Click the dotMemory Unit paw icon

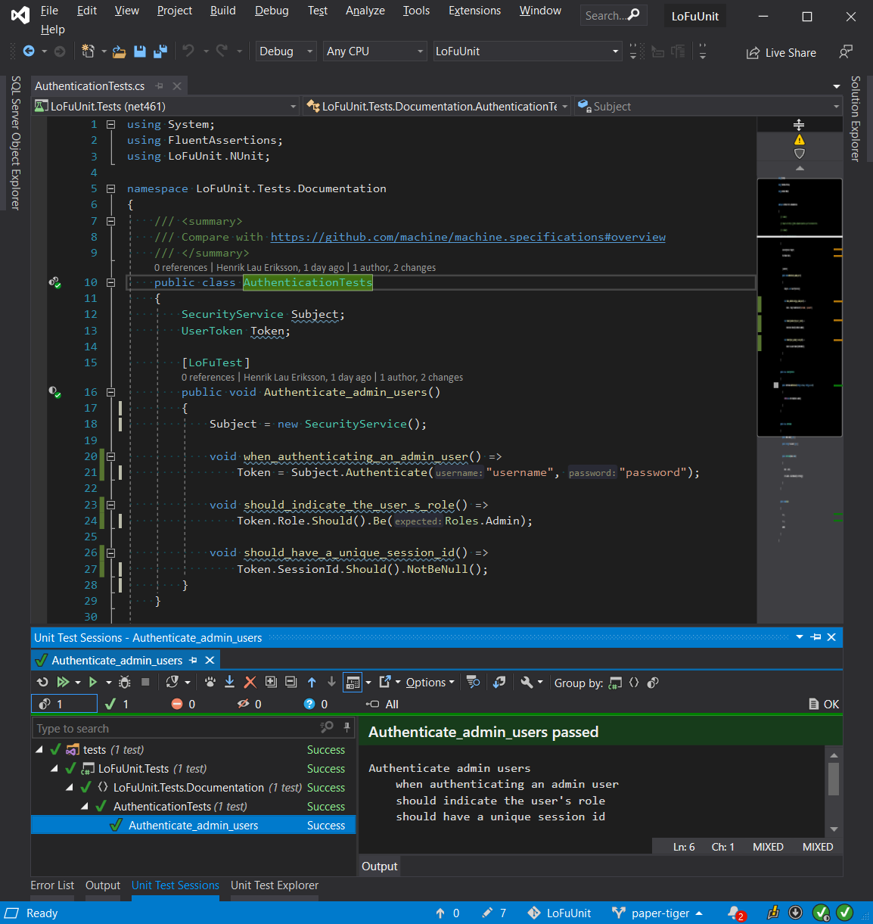pos(210,682)
